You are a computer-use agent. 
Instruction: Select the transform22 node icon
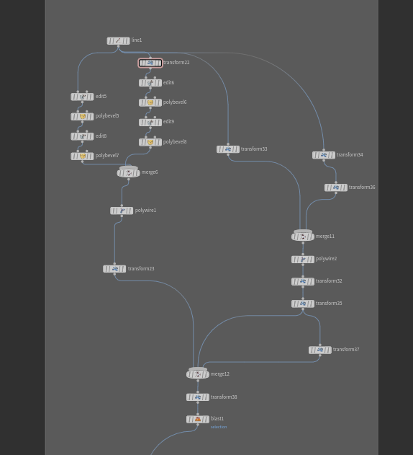click(x=150, y=63)
